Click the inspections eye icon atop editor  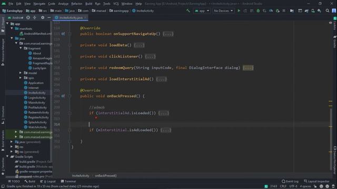(x=330, y=23)
